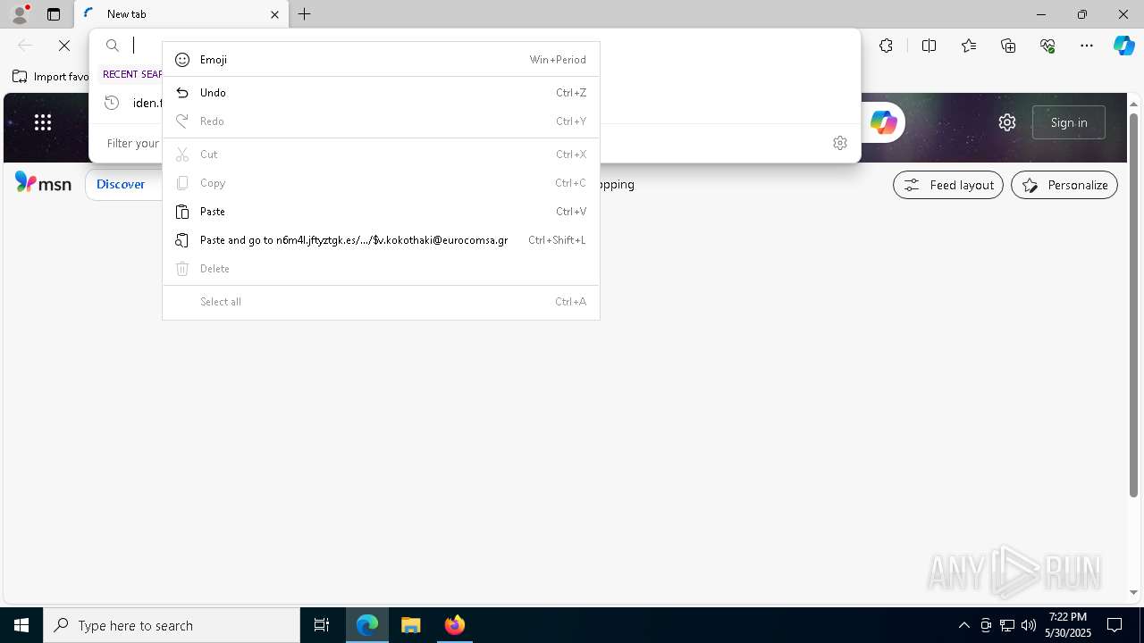
Task: Click the back navigation arrow
Action: 25,46
